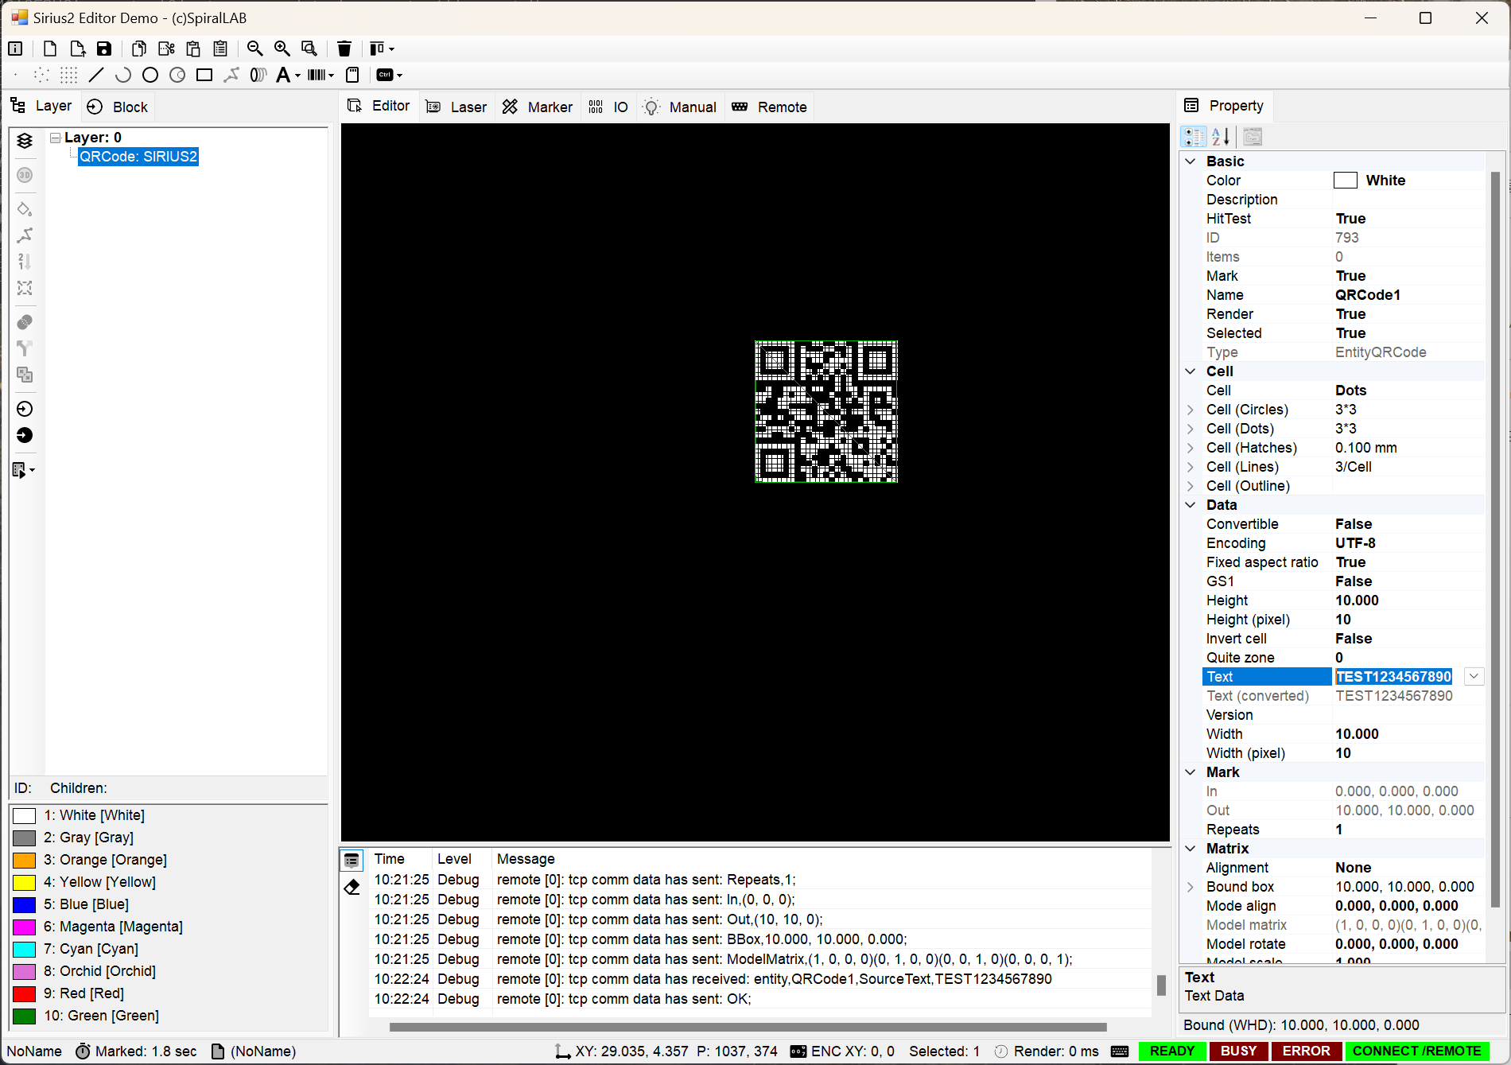Collapse the Layer: 0 tree node

56,138
